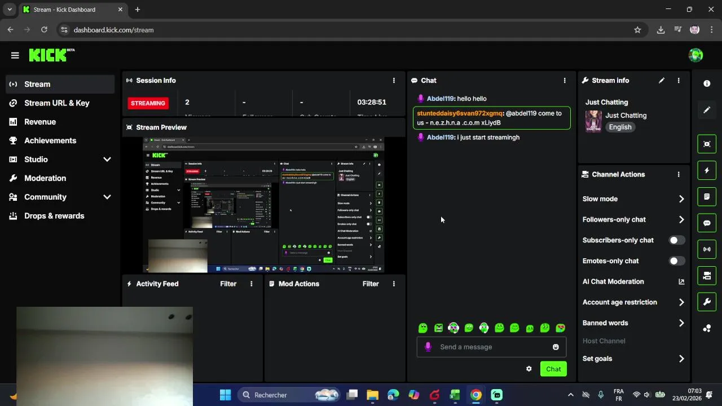Click the Kick logo
Image resolution: width=722 pixels, height=406 pixels.
(x=51, y=55)
